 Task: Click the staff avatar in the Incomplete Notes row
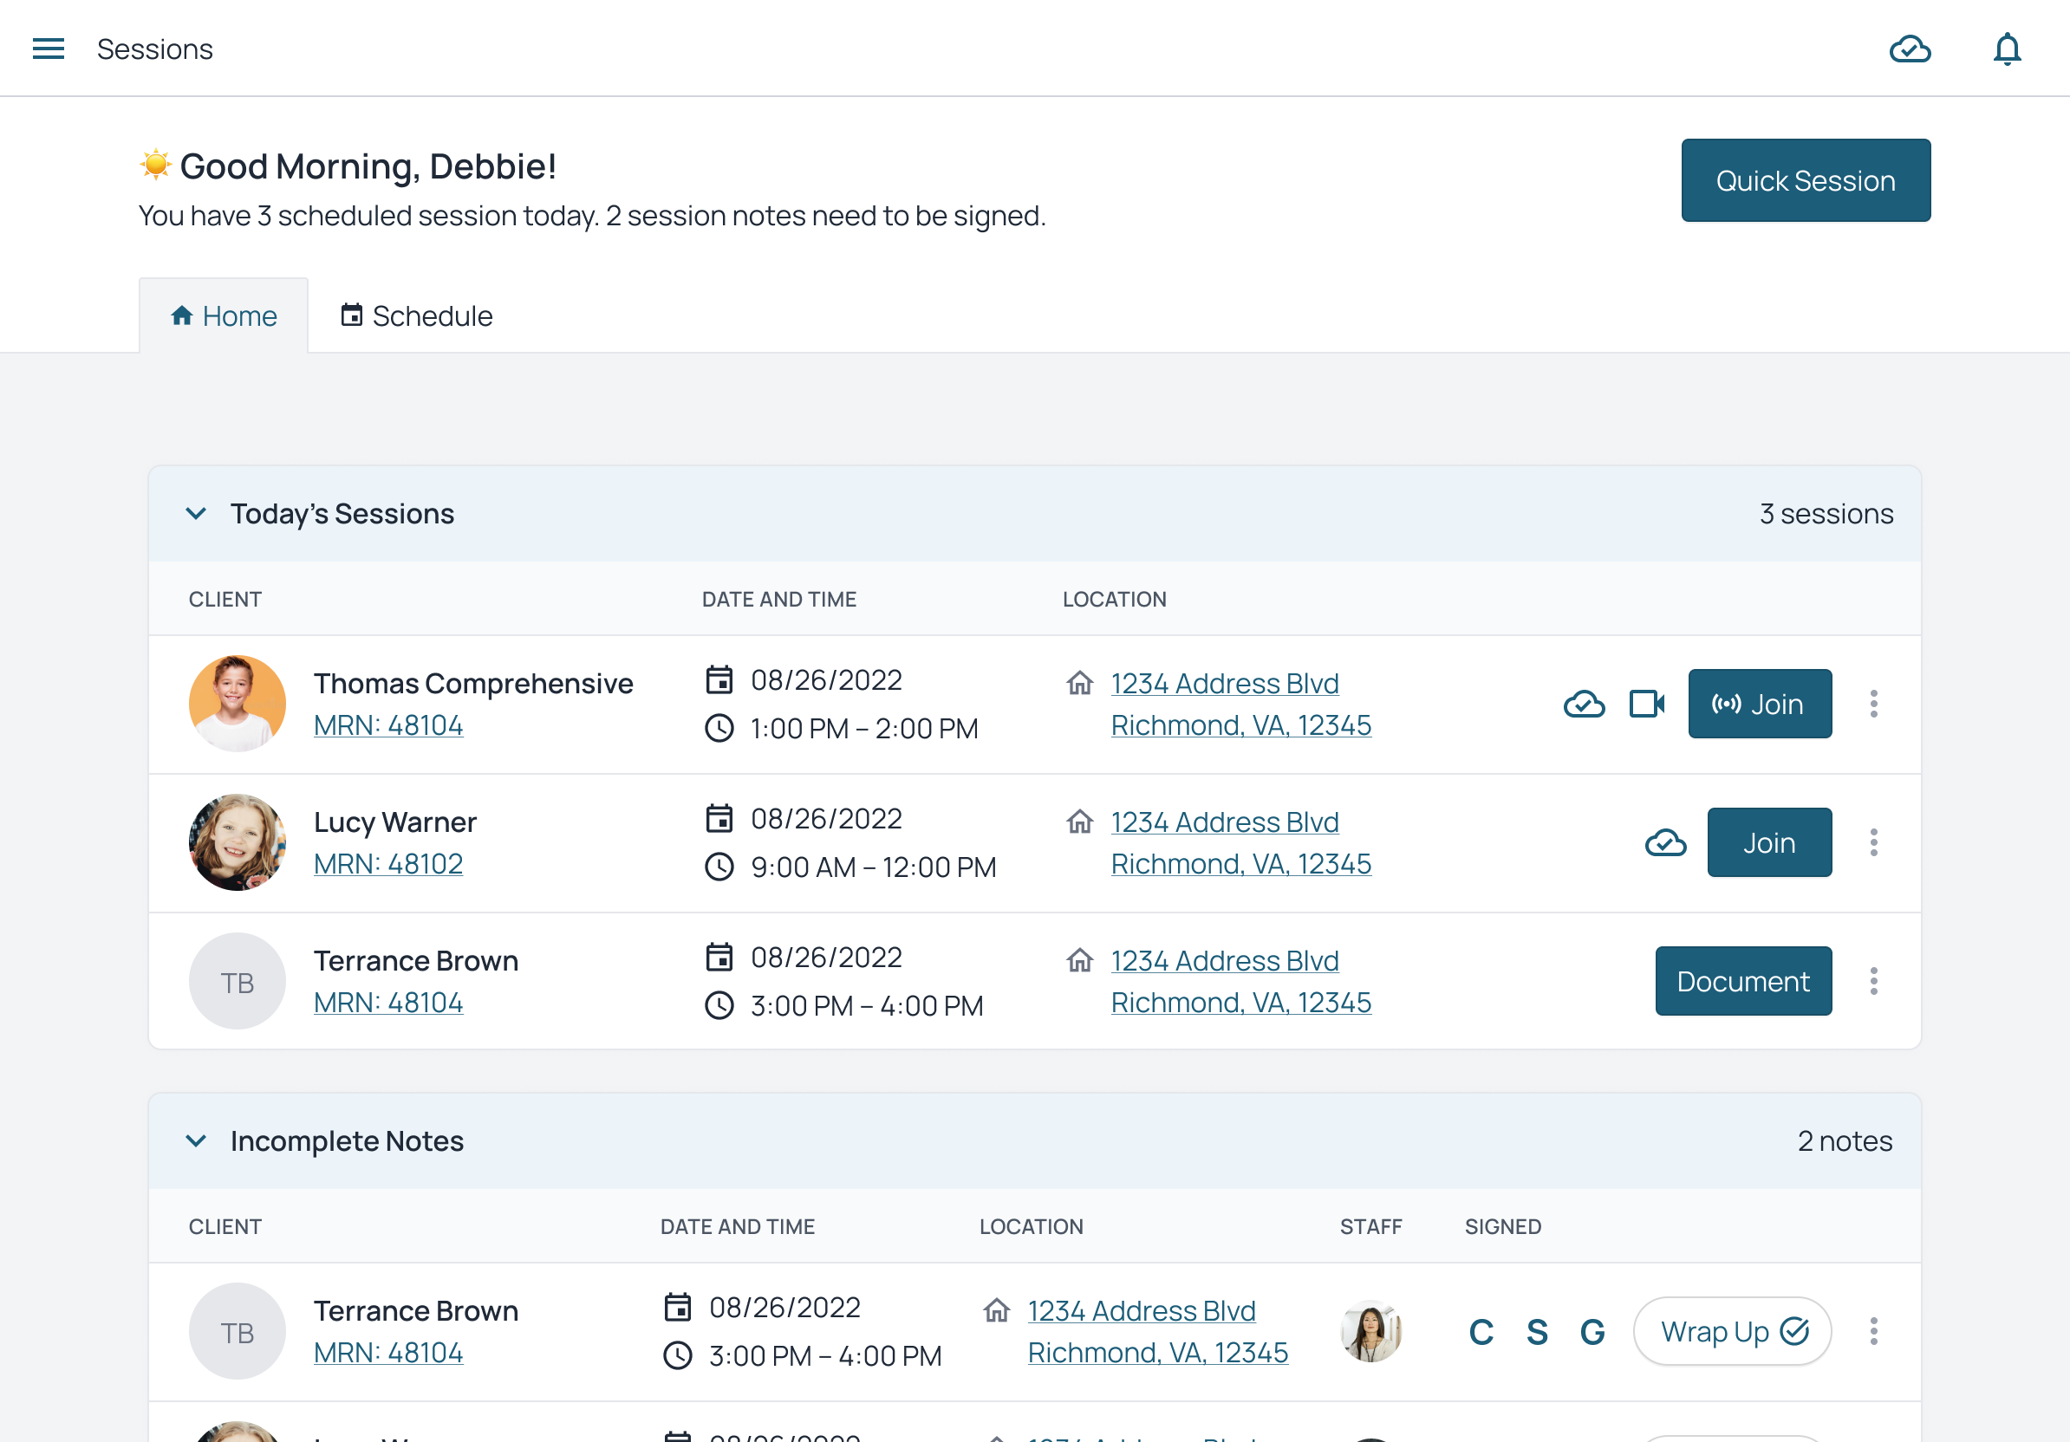coord(1370,1332)
